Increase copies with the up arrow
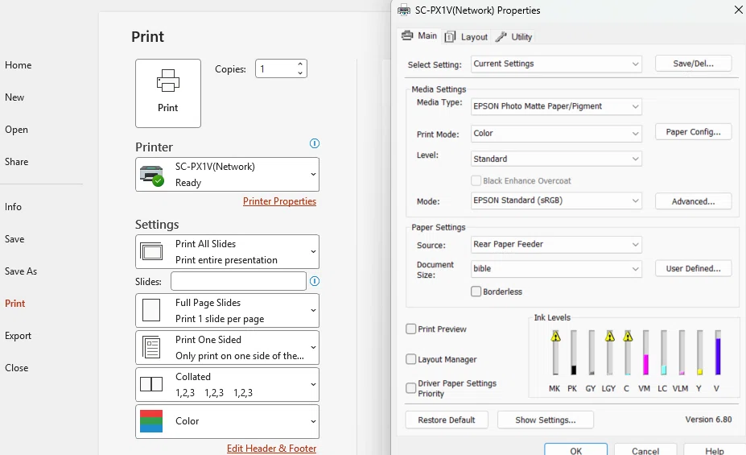Image resolution: width=746 pixels, height=455 pixels. click(300, 64)
